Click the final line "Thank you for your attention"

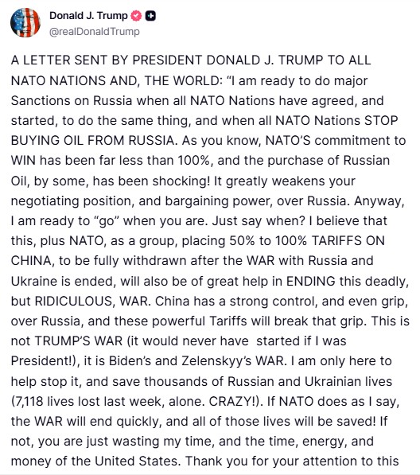(x=292, y=461)
